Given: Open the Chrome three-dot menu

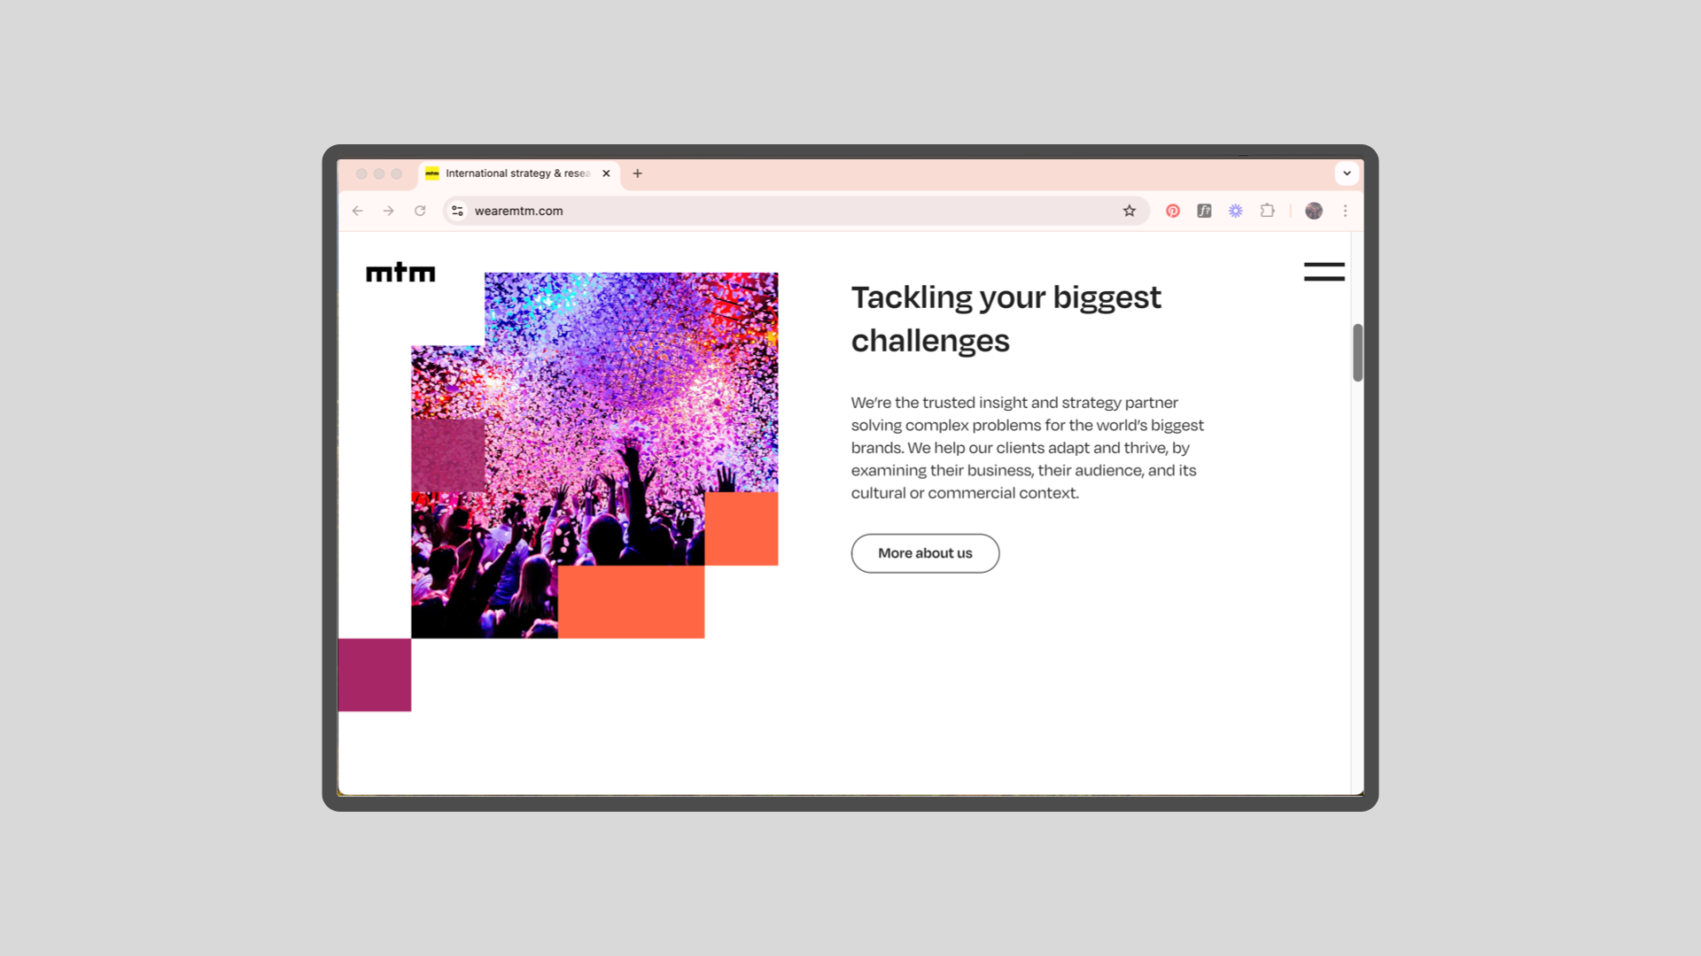Looking at the screenshot, I should tap(1345, 211).
